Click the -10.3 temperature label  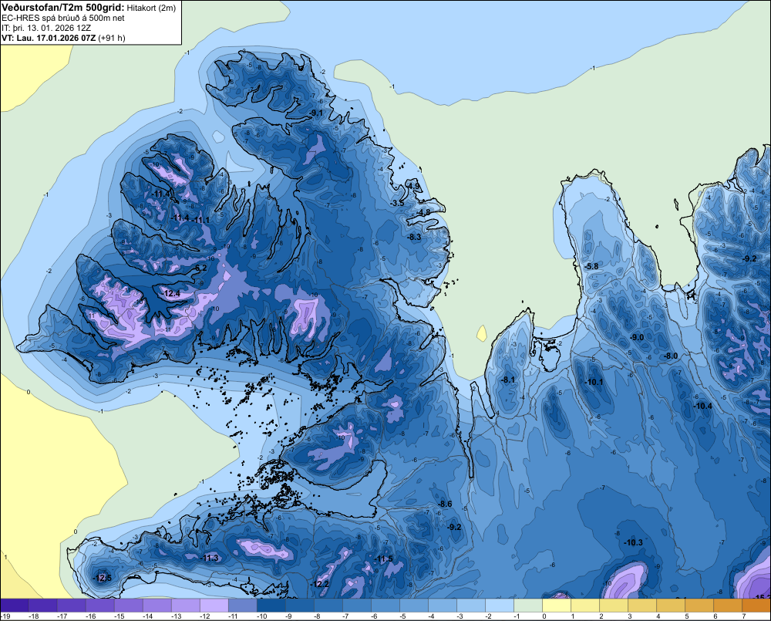pos(633,542)
